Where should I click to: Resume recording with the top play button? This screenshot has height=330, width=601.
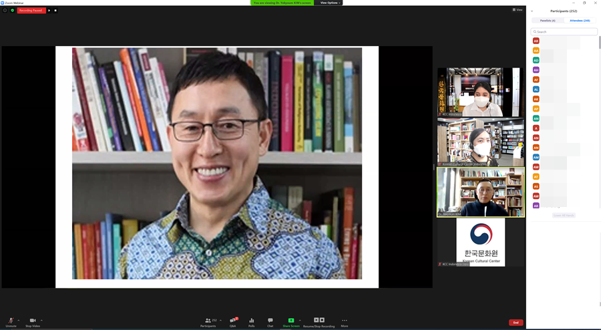[49, 10]
